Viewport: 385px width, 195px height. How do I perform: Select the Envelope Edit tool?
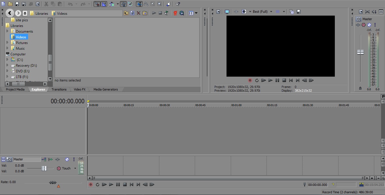click(146, 4)
